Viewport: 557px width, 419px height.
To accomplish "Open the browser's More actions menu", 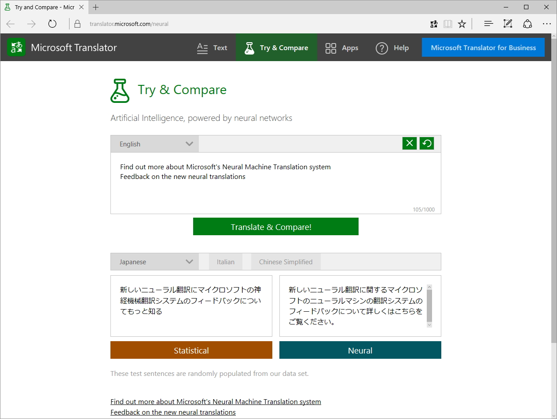I will [547, 24].
